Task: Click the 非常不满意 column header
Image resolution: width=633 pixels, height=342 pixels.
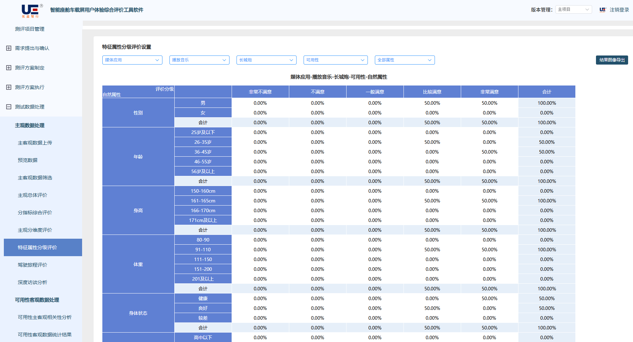Action: click(x=260, y=92)
